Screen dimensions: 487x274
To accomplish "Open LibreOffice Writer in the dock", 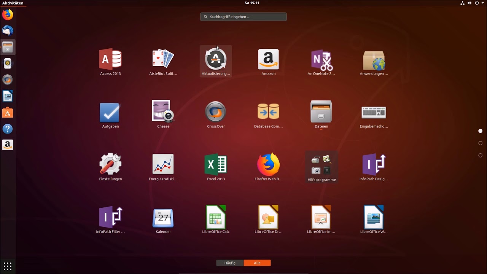I will [8, 96].
